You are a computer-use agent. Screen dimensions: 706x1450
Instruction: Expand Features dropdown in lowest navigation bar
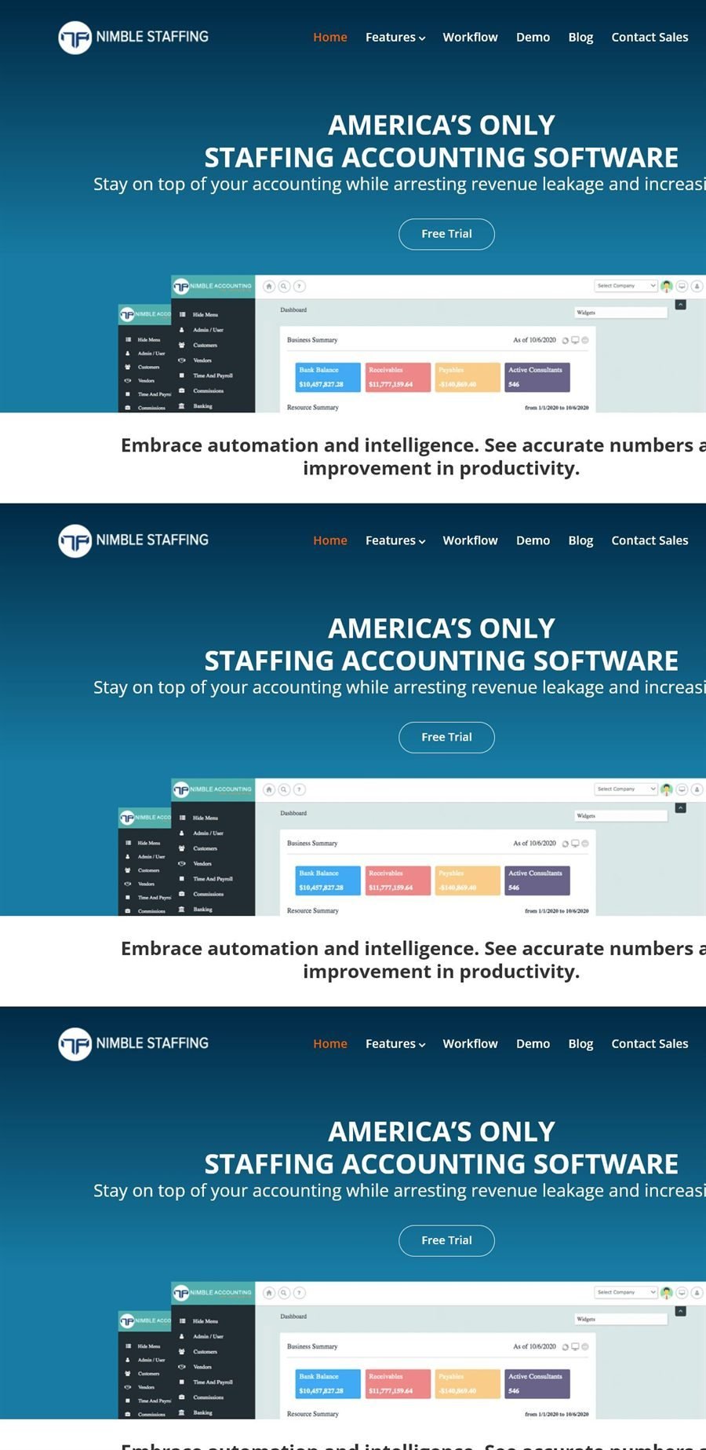(x=395, y=1044)
